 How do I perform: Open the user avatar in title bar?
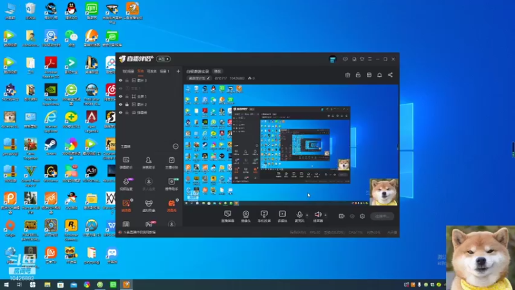(x=332, y=59)
